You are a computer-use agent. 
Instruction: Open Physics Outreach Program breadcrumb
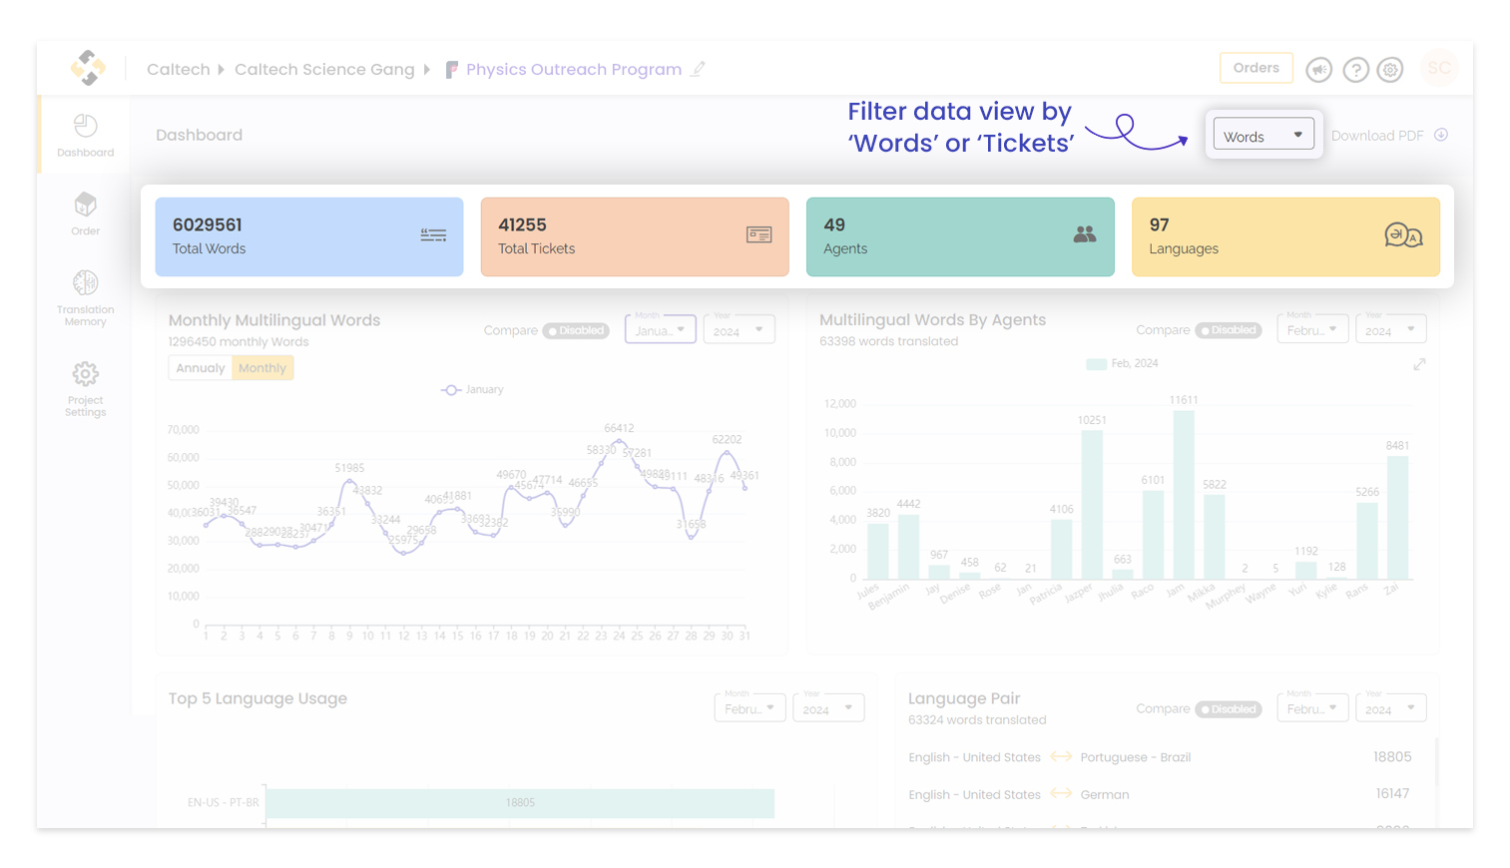(x=574, y=70)
